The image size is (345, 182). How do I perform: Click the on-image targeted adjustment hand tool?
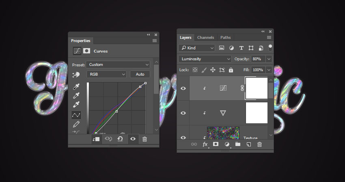point(76,75)
